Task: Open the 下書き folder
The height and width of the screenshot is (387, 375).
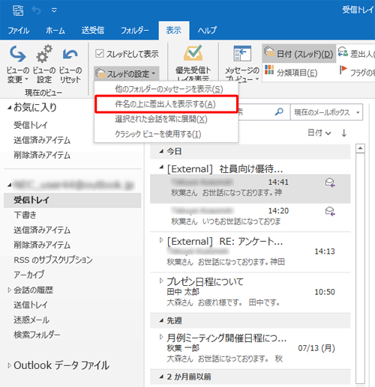Action: click(x=25, y=215)
